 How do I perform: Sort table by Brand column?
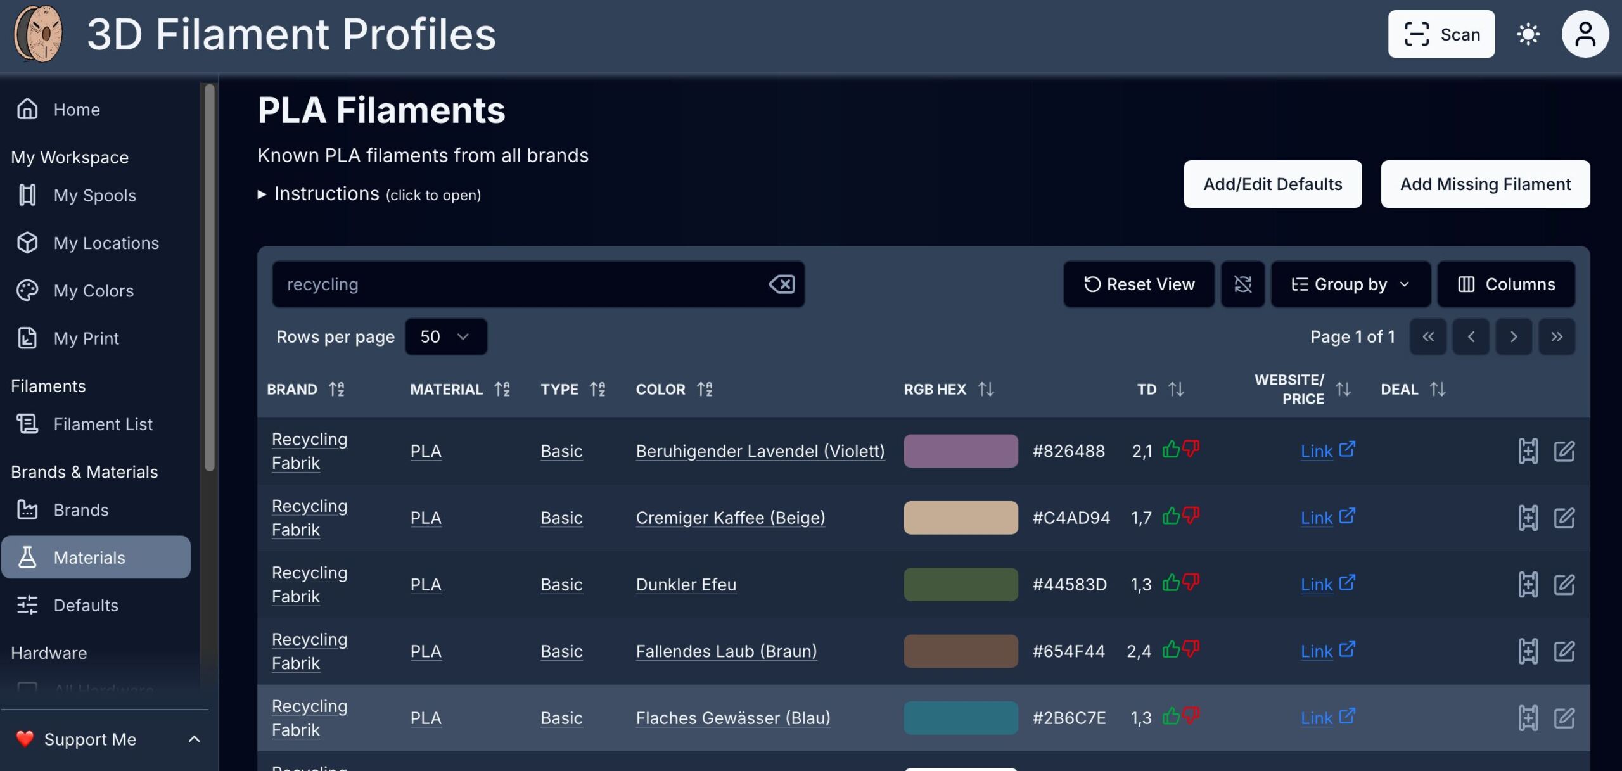[336, 389]
